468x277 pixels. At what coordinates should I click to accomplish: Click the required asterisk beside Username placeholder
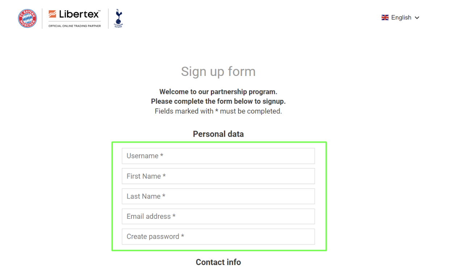[x=162, y=155]
